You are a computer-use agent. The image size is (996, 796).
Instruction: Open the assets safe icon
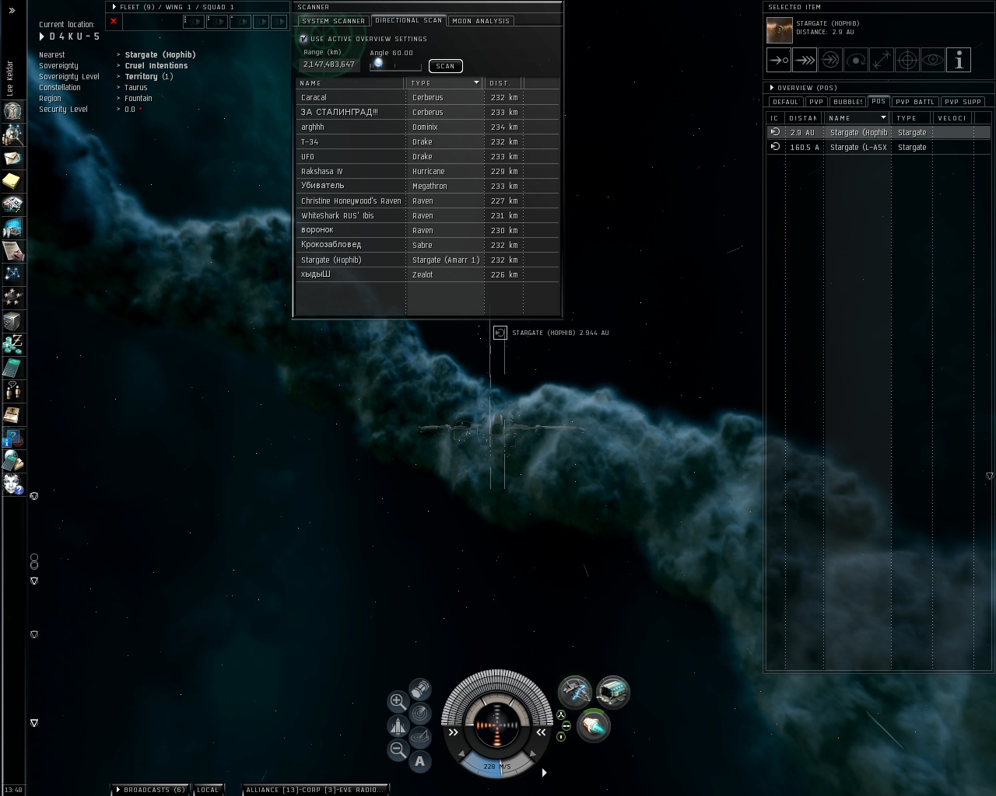pyautogui.click(x=13, y=321)
